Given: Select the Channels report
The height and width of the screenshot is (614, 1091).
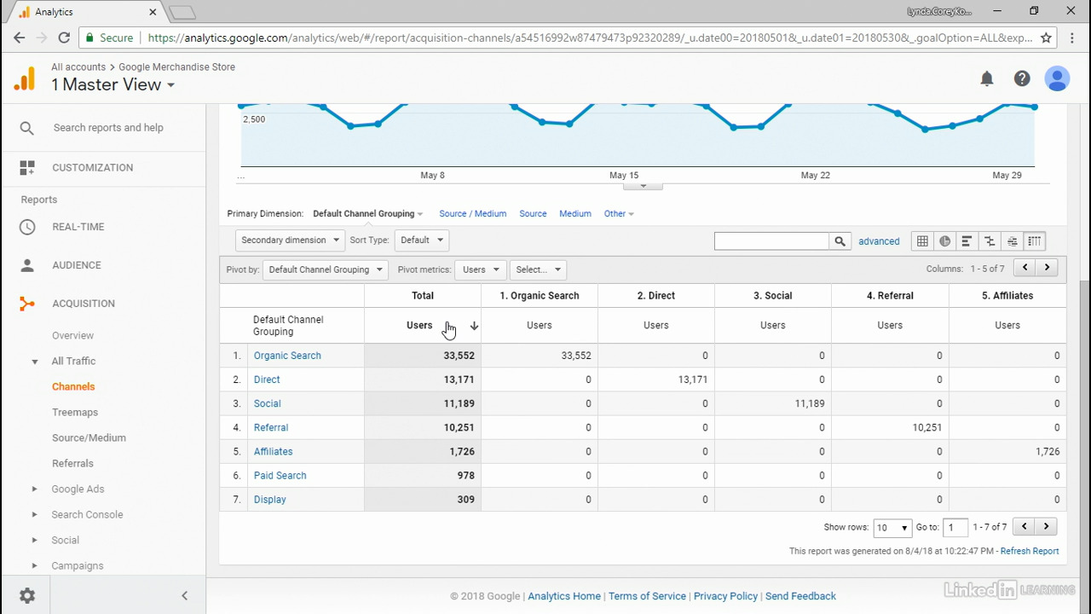Looking at the screenshot, I should [73, 387].
